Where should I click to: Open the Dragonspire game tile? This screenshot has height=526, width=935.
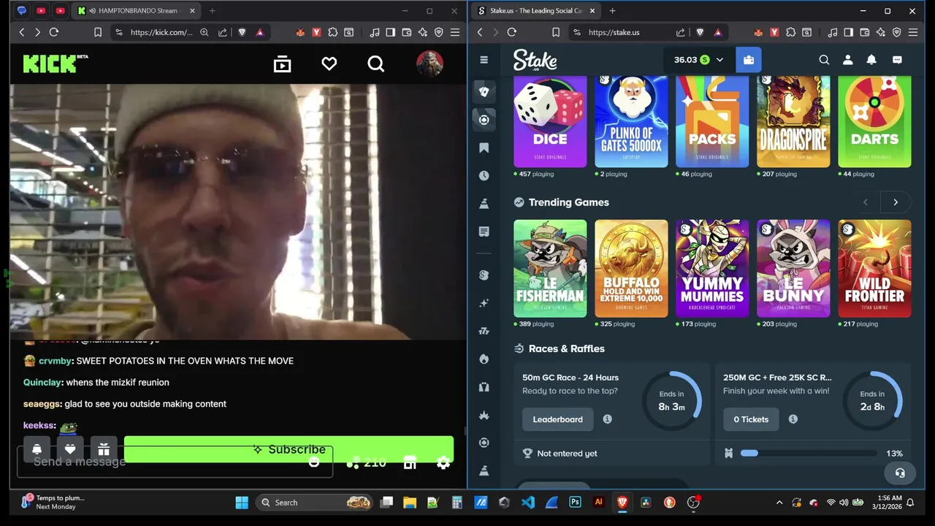coord(793,121)
